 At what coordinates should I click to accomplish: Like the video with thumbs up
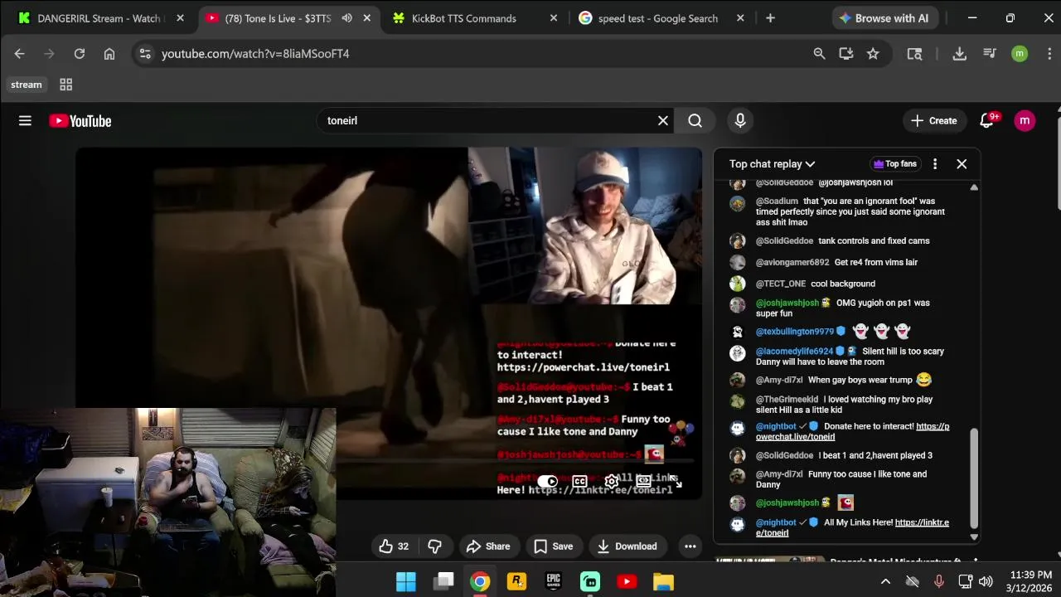coord(395,546)
